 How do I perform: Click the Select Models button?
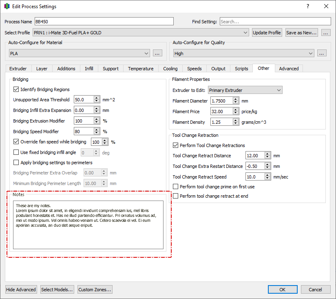[57, 290]
